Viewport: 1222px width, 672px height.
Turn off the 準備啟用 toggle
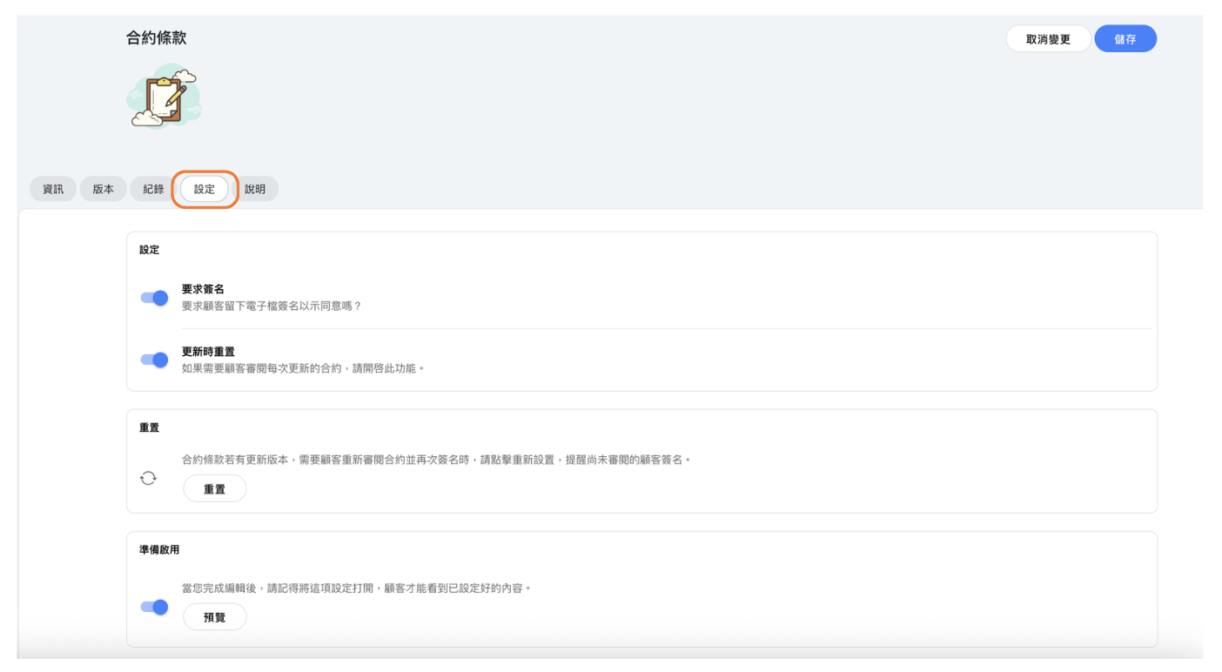click(x=154, y=607)
